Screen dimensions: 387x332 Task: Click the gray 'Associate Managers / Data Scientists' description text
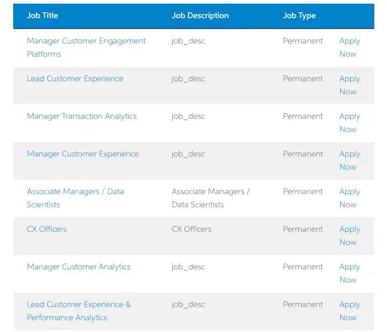click(x=211, y=198)
